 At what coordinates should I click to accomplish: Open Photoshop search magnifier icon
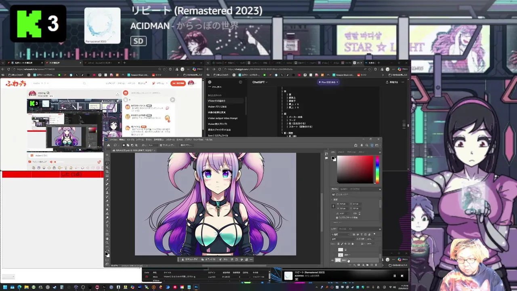(x=367, y=145)
